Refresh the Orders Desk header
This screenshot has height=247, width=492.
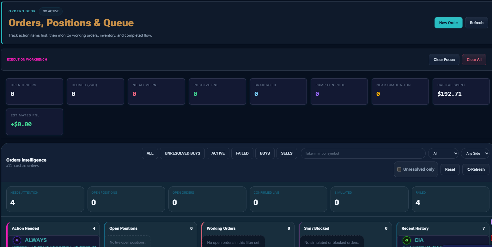(x=477, y=23)
